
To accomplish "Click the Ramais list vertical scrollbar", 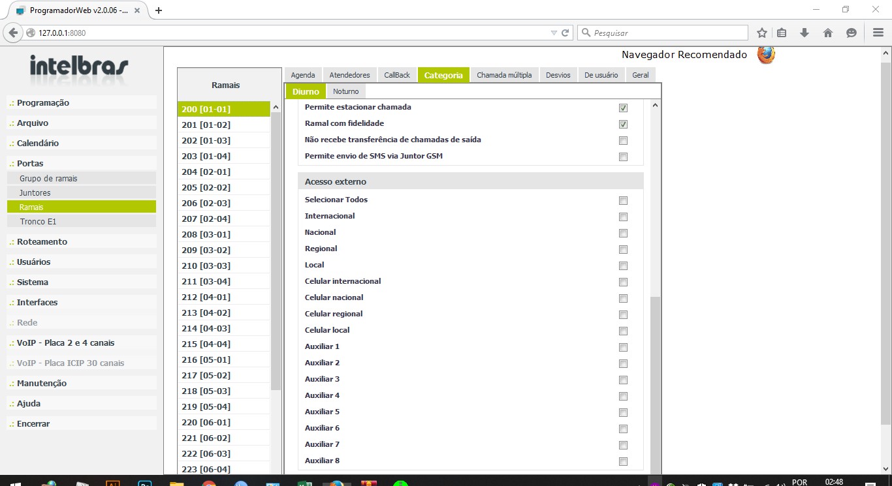I will click(x=276, y=261).
